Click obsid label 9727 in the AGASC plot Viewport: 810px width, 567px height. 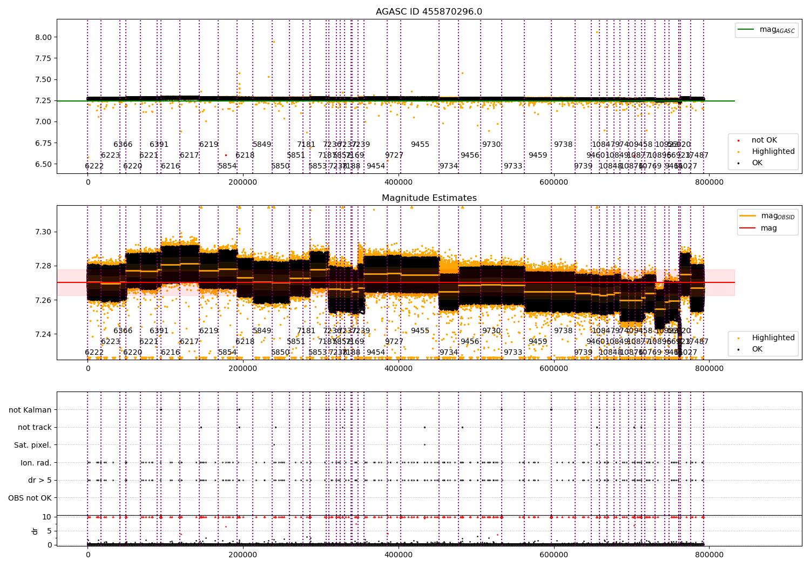(x=394, y=155)
